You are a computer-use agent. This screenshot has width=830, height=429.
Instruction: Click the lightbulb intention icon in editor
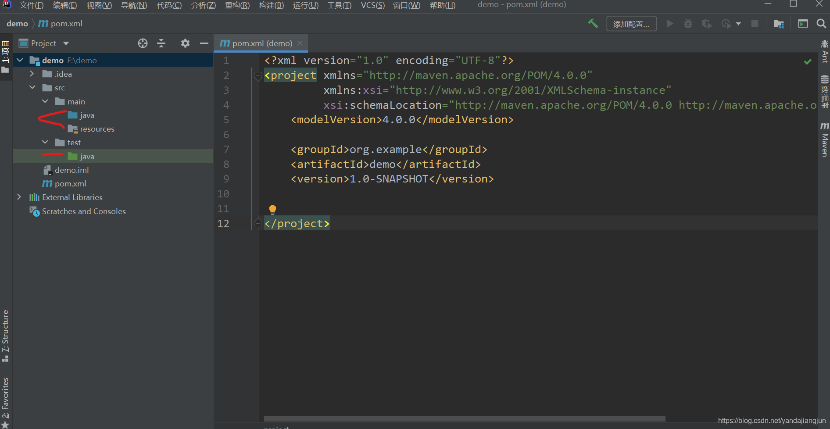tap(272, 209)
